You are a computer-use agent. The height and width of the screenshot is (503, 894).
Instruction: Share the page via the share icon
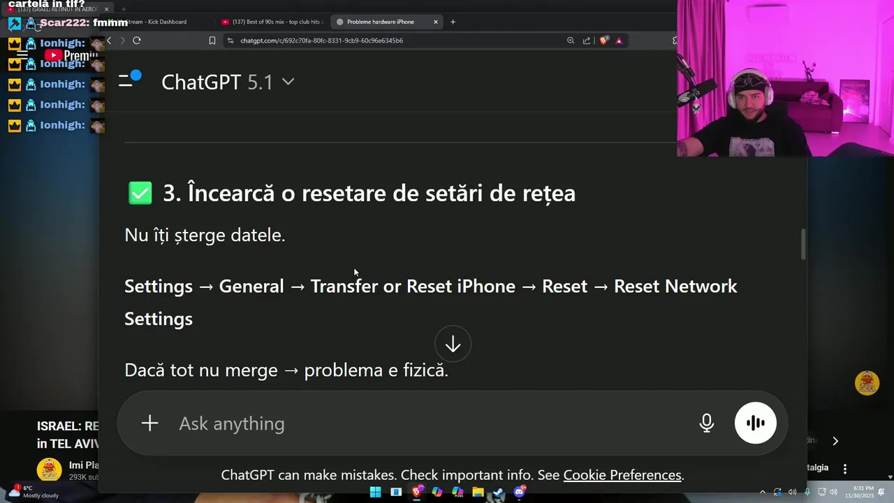point(587,41)
